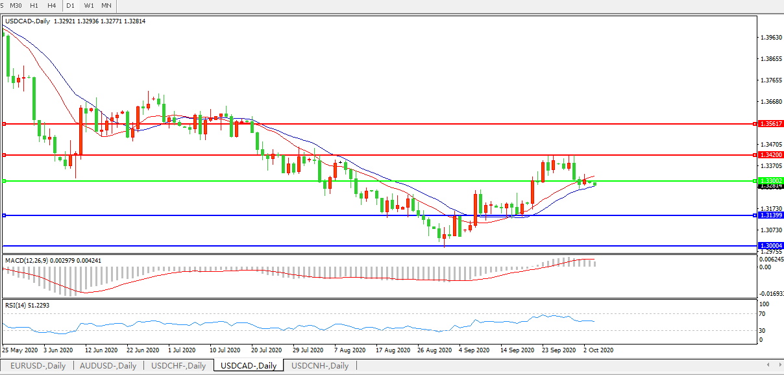This screenshot has width=784, height=375.
Task: Switch to AUDUSD Daily chart tab
Action: pos(108,365)
